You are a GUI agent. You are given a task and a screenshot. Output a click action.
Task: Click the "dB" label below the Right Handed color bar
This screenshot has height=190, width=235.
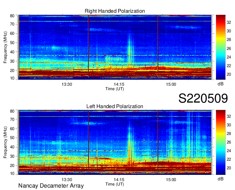click(220, 84)
